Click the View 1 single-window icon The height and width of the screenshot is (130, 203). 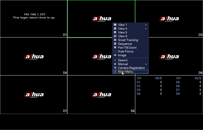click(115, 25)
